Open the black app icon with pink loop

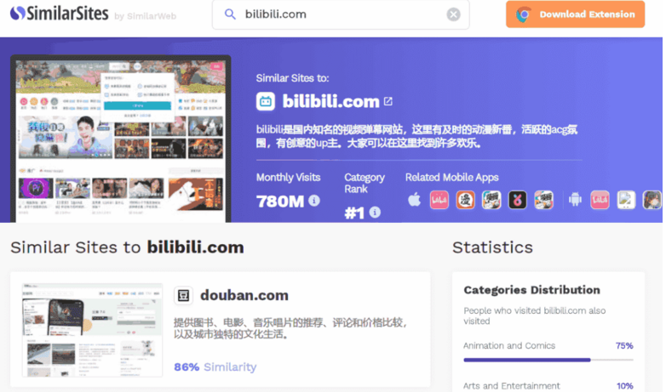pos(517,200)
